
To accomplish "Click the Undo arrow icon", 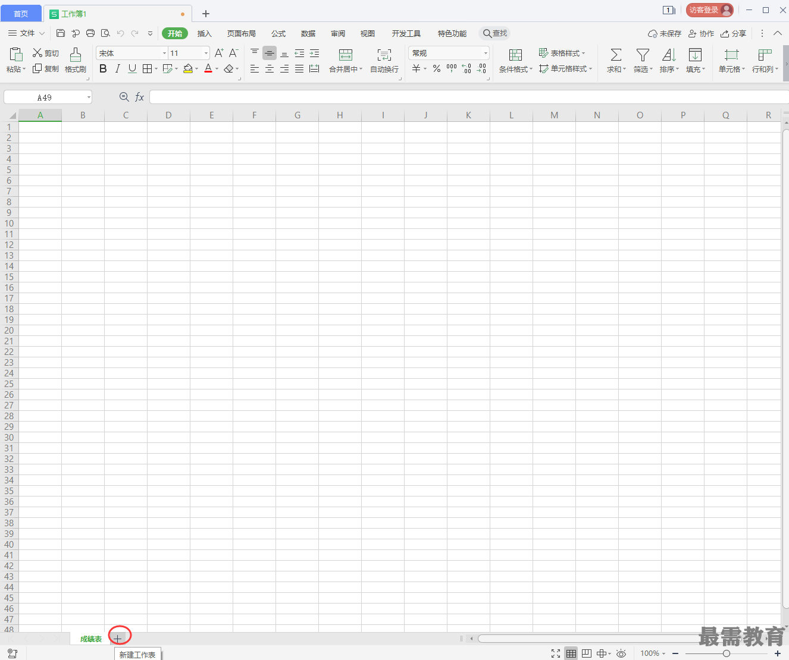I will [x=120, y=33].
